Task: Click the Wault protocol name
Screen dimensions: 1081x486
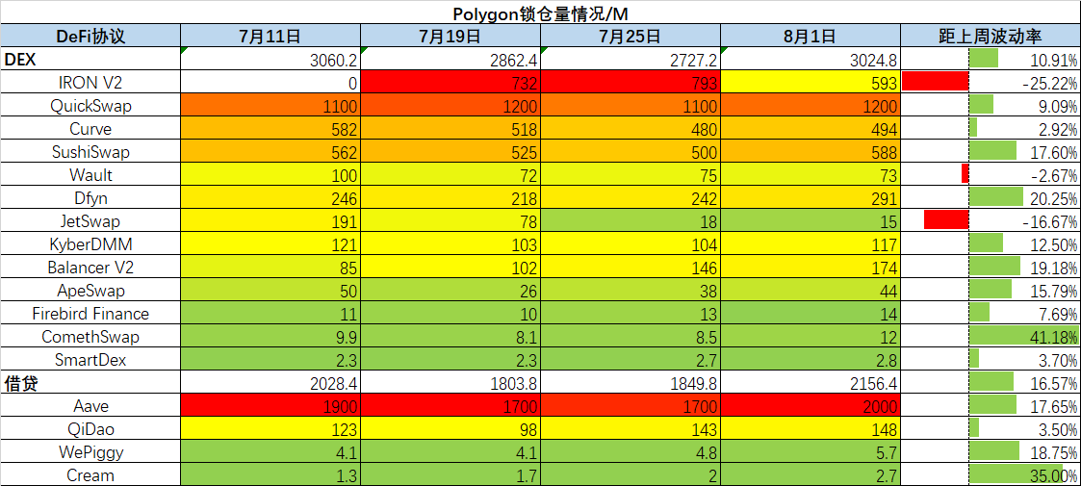Action: tap(90, 175)
